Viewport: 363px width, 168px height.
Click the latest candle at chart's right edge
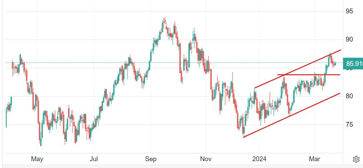point(335,64)
